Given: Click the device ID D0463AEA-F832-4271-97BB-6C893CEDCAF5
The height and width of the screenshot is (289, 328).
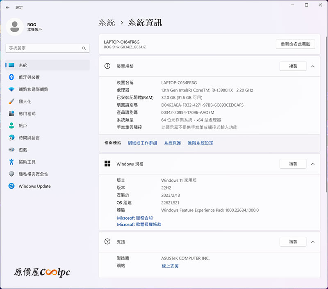Looking at the screenshot, I should click(202, 105).
